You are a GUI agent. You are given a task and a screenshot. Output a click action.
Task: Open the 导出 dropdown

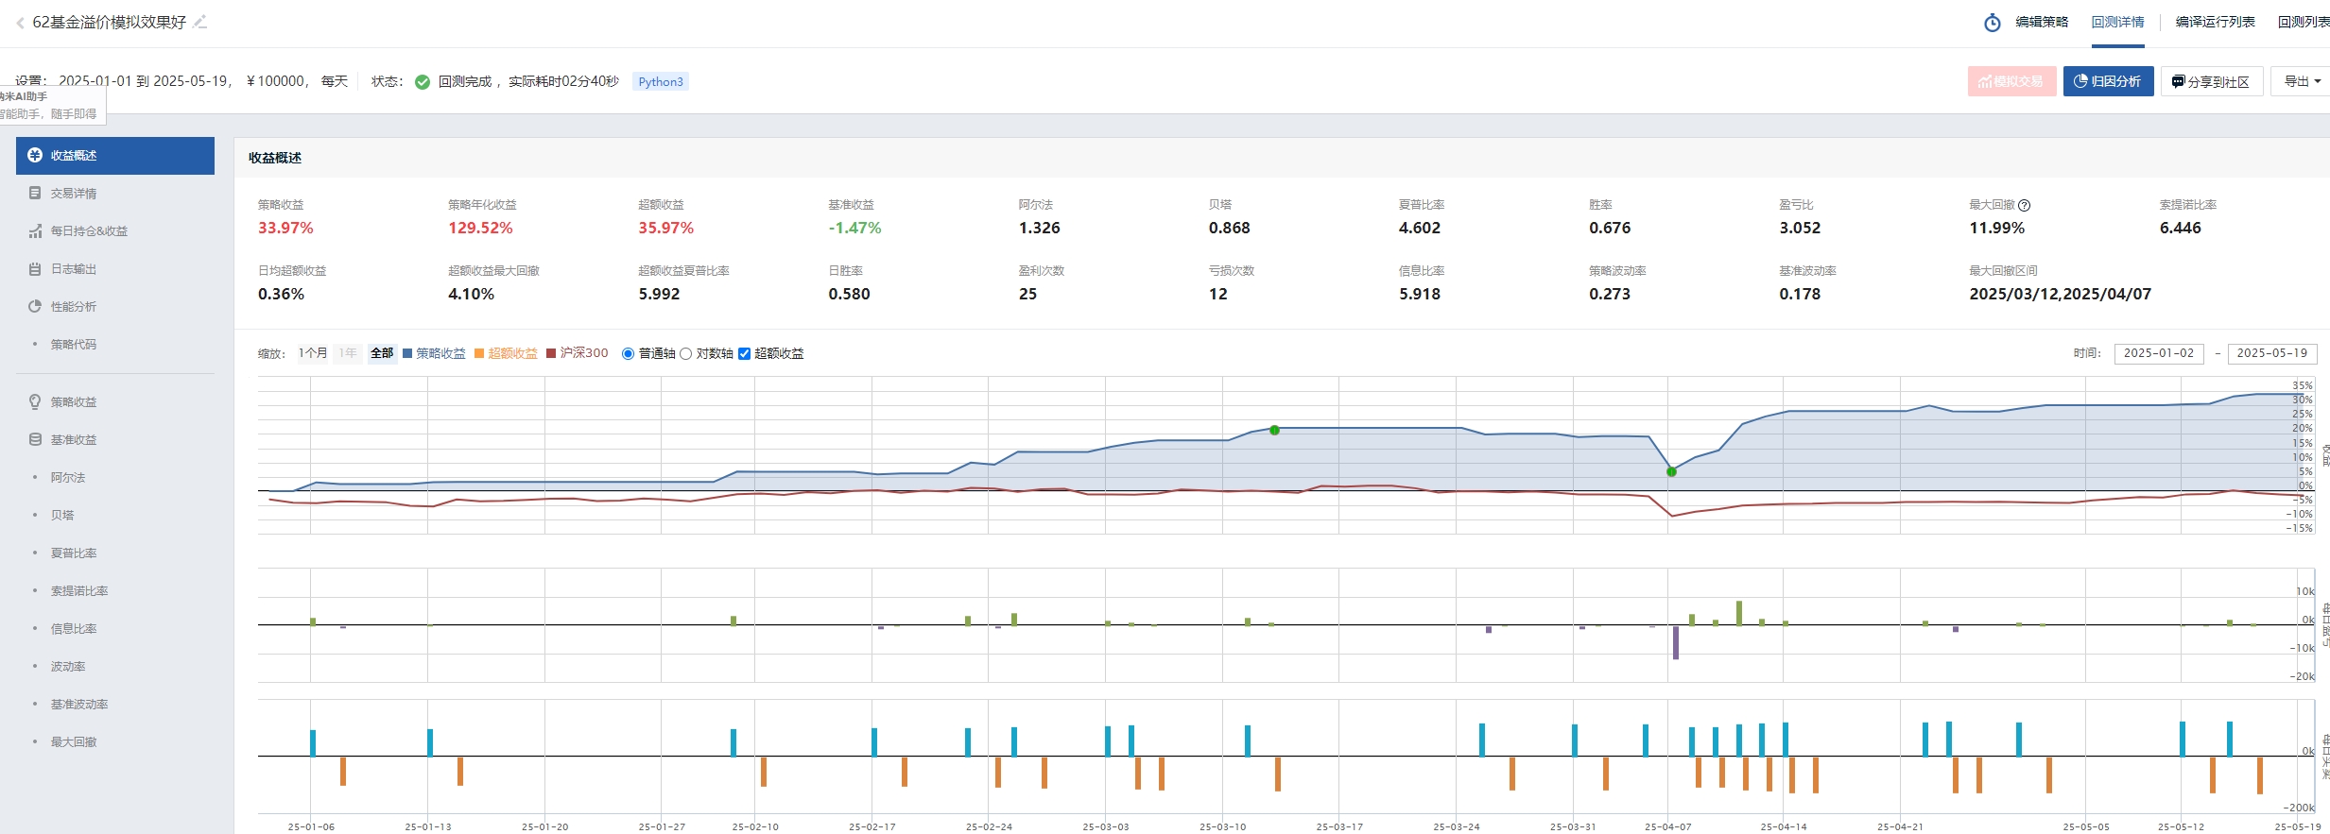pos(2301,82)
